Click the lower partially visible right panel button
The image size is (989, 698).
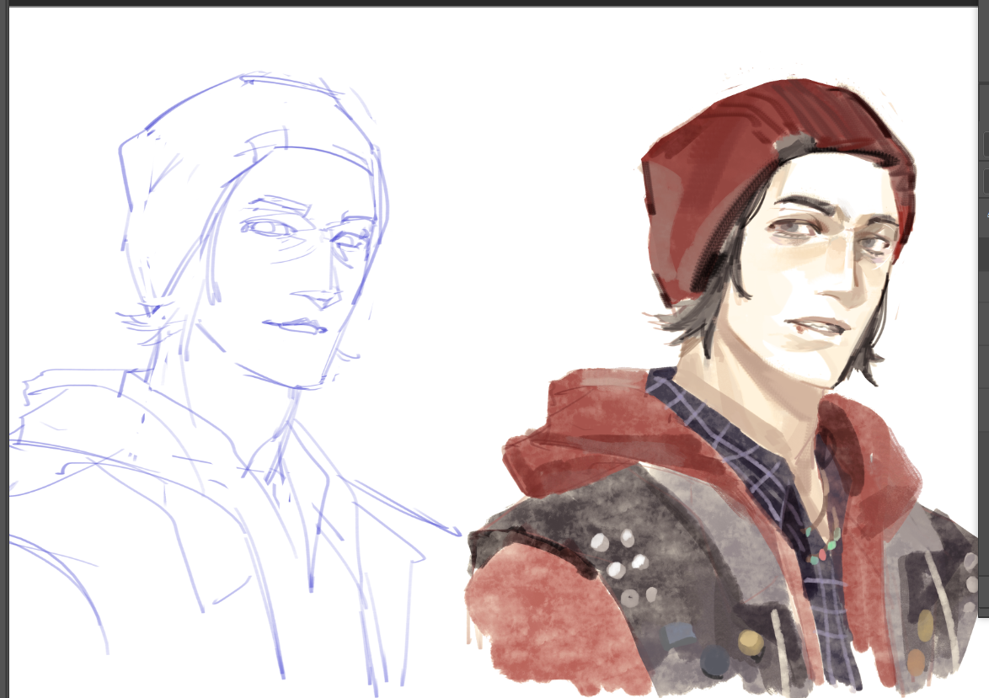click(x=985, y=180)
